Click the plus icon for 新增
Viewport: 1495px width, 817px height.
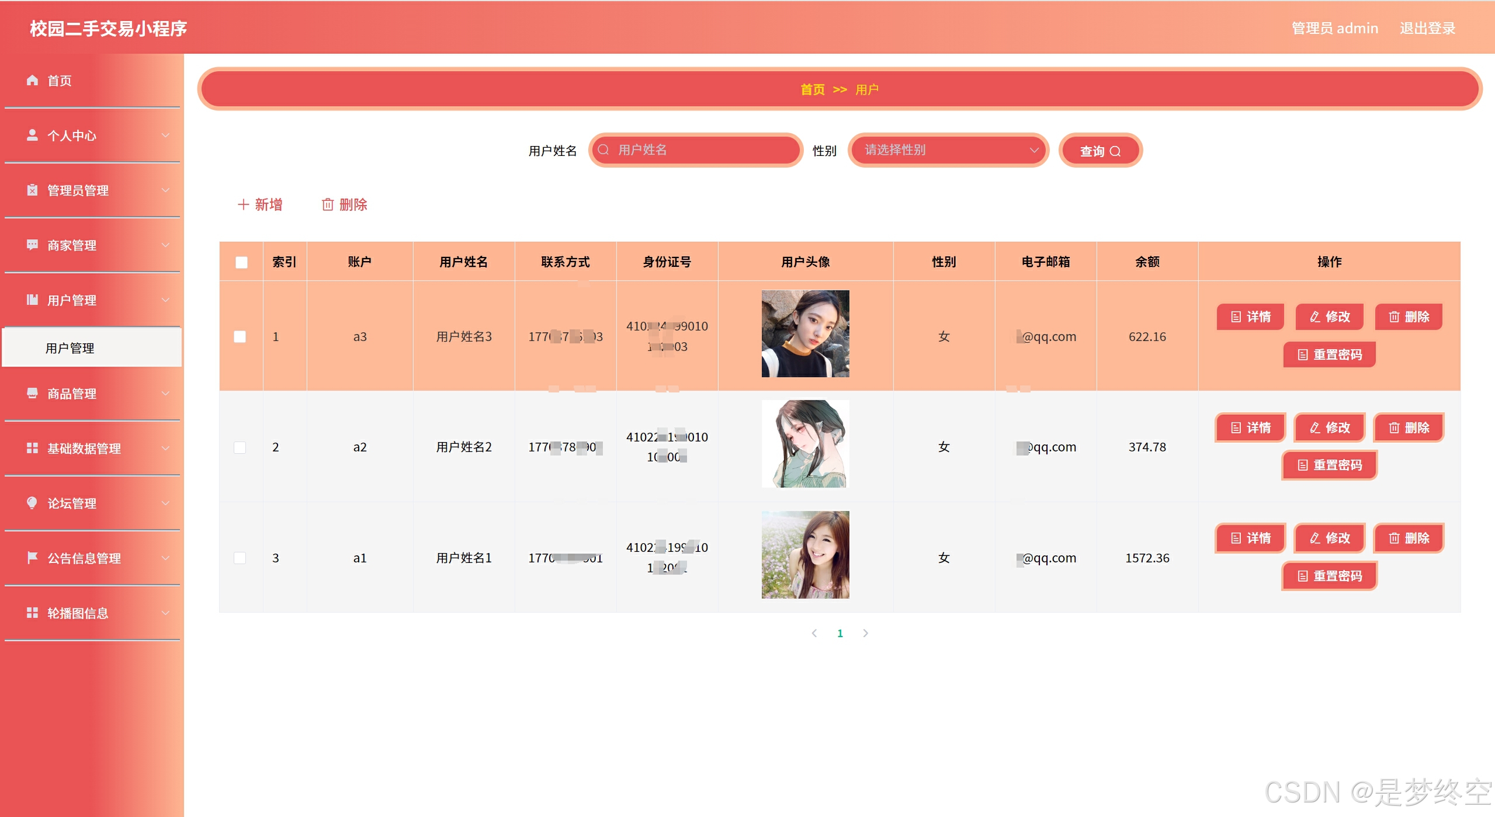pyautogui.click(x=243, y=204)
